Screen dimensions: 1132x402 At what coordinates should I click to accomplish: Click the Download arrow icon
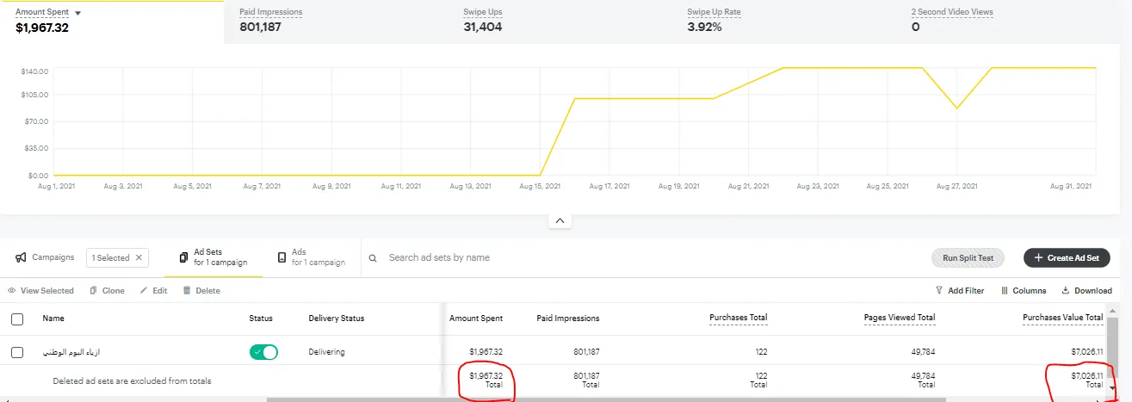(x=1066, y=291)
